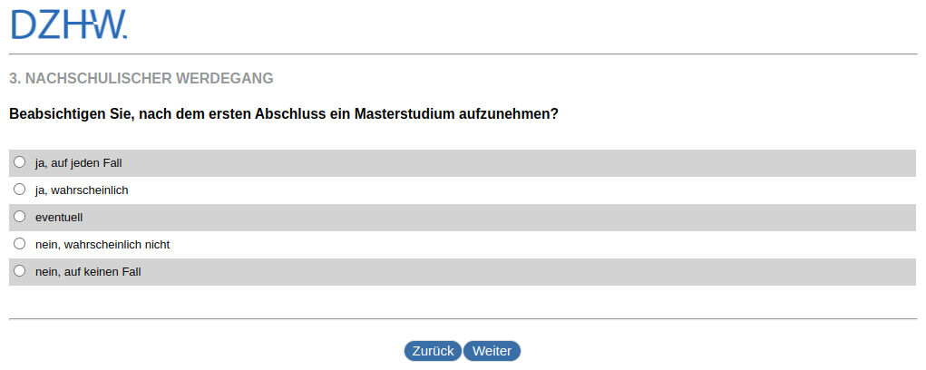
Task: Select the radio button for 'ja, auf jeden Fall'
Action: point(20,162)
